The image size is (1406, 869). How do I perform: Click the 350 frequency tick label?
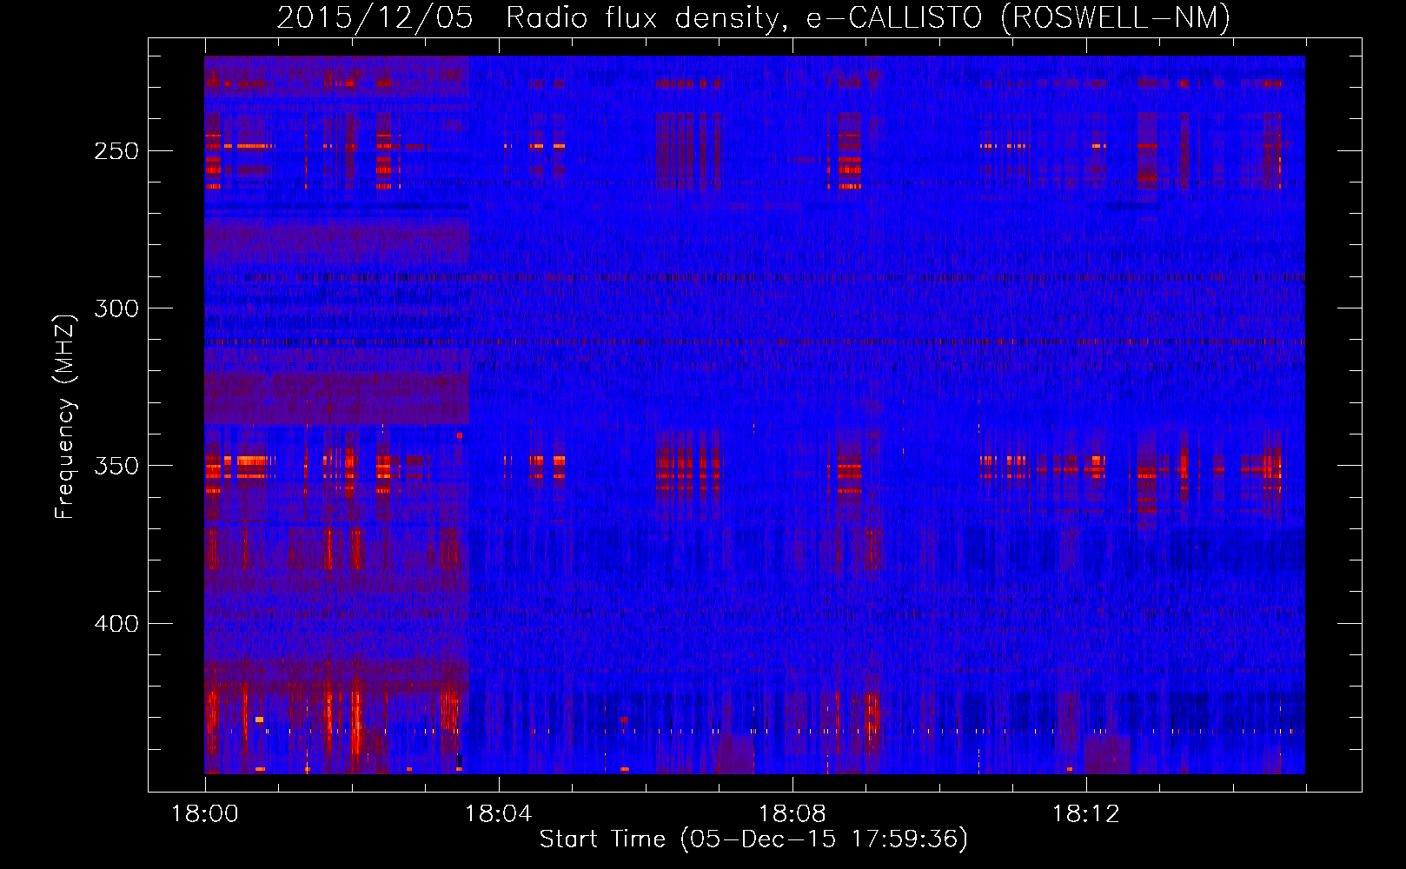[x=116, y=466]
